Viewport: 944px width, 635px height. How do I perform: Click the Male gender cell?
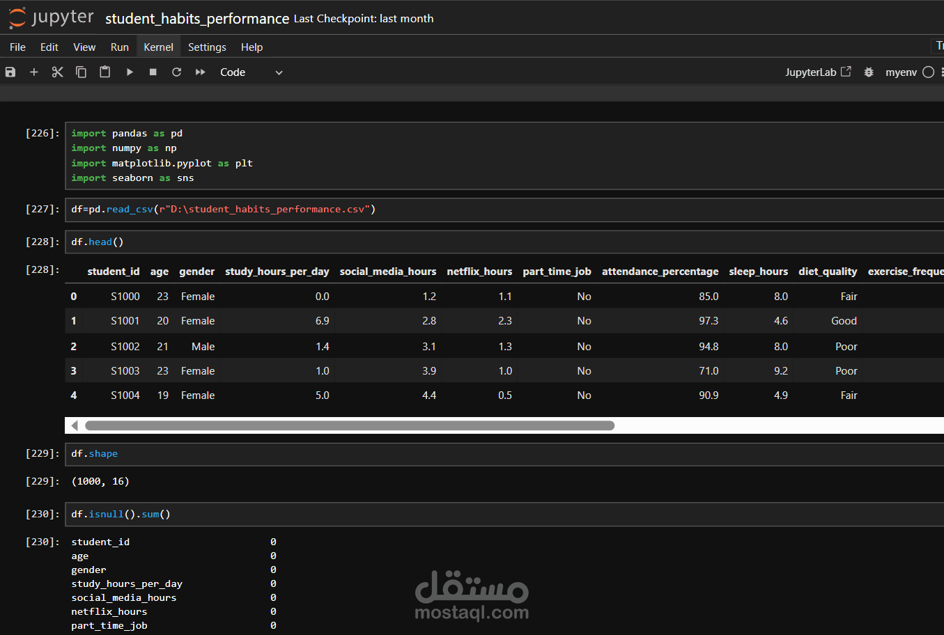[x=203, y=347]
